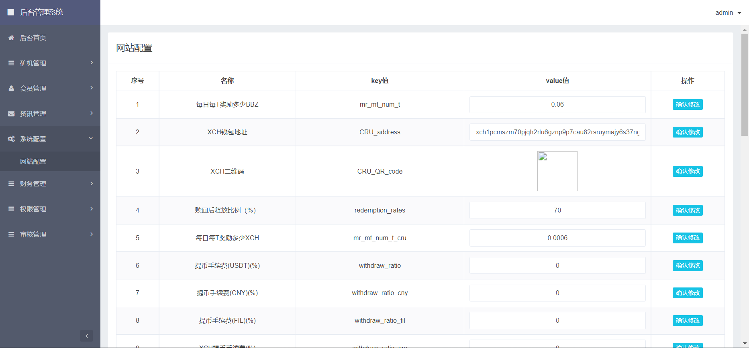The image size is (749, 348).
Task: Click the list icon beside 财务管理
Action: coord(11,184)
